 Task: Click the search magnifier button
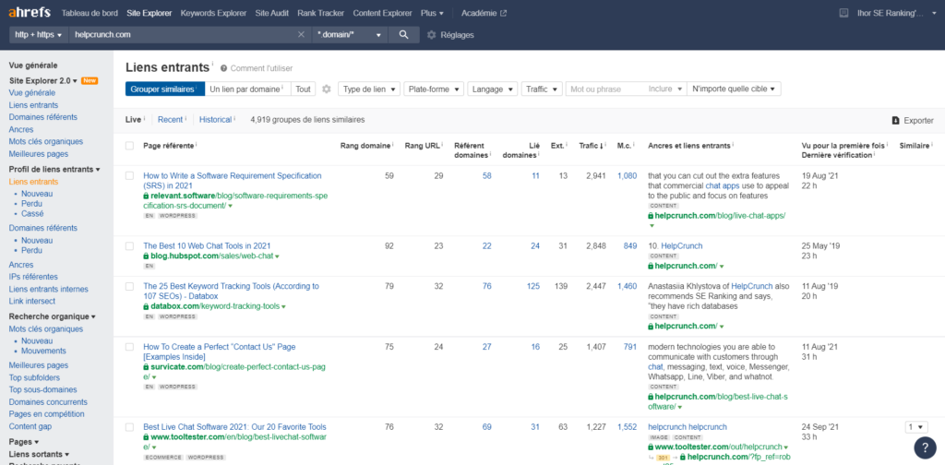pos(404,35)
